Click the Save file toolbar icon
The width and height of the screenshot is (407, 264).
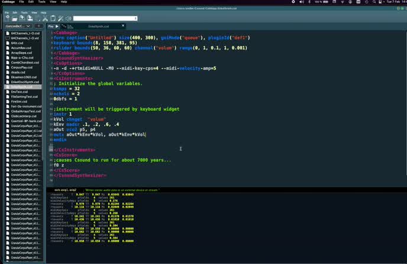pos(22,18)
